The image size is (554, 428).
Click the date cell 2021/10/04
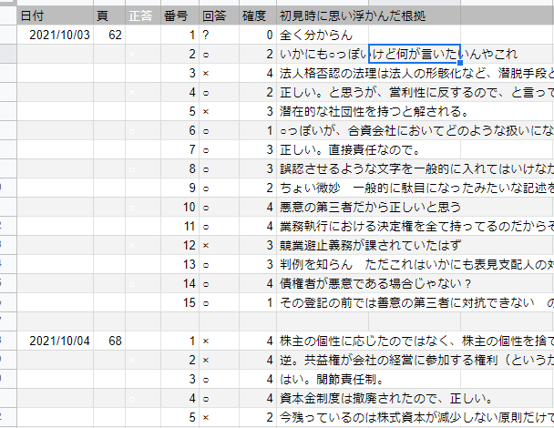click(55, 341)
